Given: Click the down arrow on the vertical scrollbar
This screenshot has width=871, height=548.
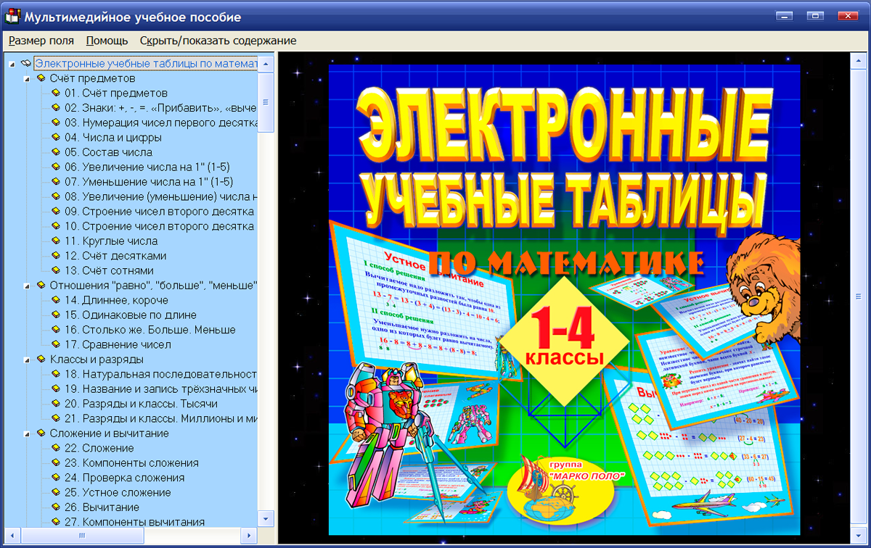Looking at the screenshot, I should (x=266, y=519).
